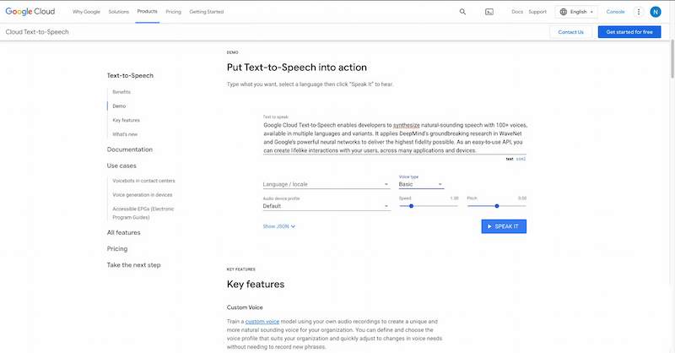Open Cloud Shell terminal icon

point(489,12)
